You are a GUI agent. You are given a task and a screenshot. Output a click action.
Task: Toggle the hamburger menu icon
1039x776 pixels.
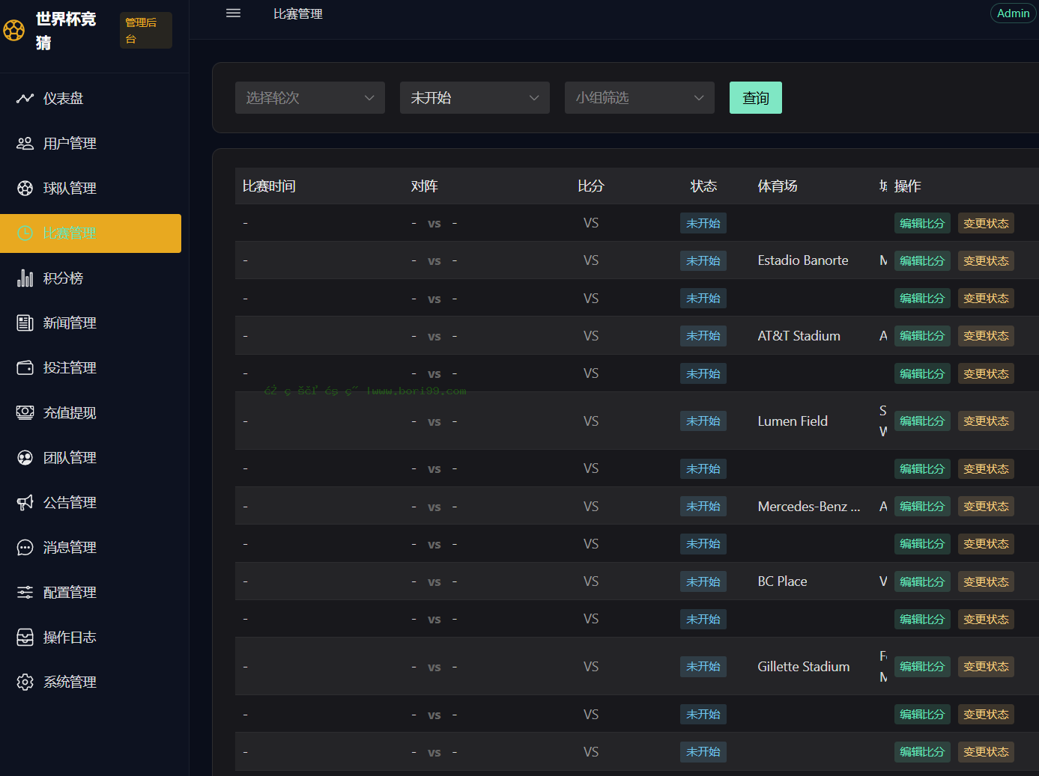pos(233,13)
